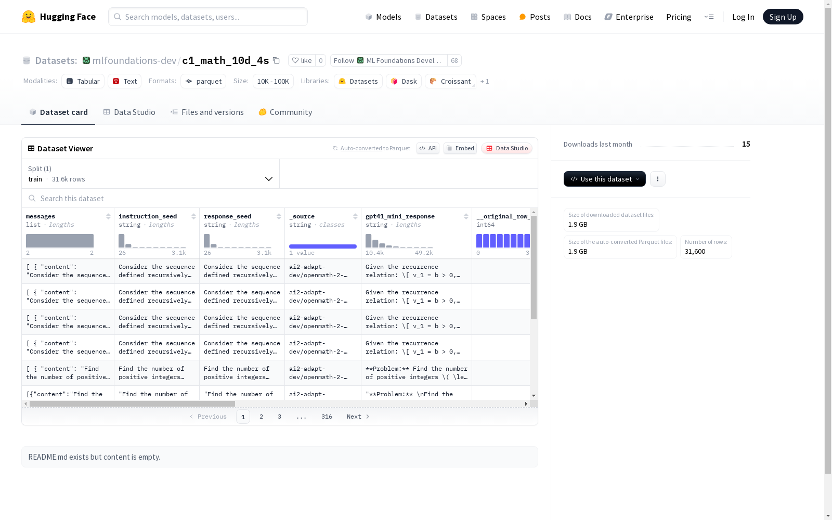This screenshot has width=832, height=520.
Task: Click the README.md empty content notice
Action: pos(280,457)
